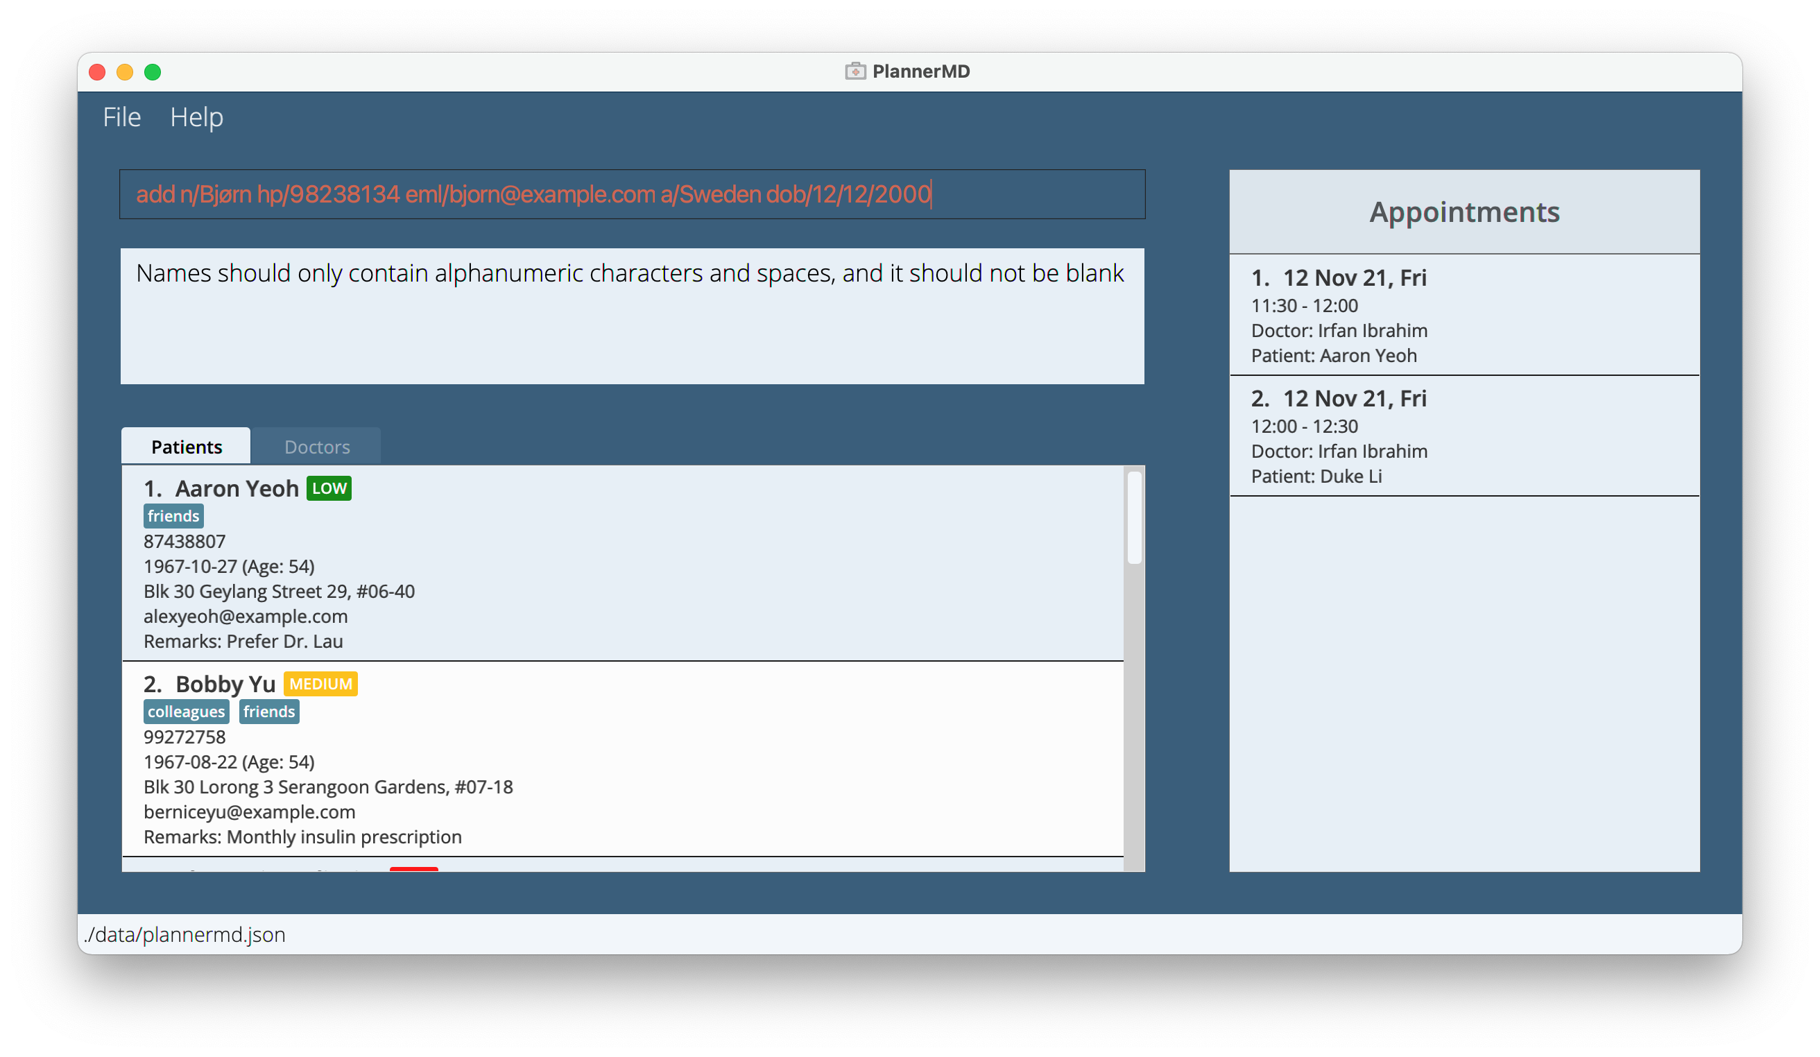Select the Patients tab
This screenshot has height=1057, width=1820.
coord(187,447)
